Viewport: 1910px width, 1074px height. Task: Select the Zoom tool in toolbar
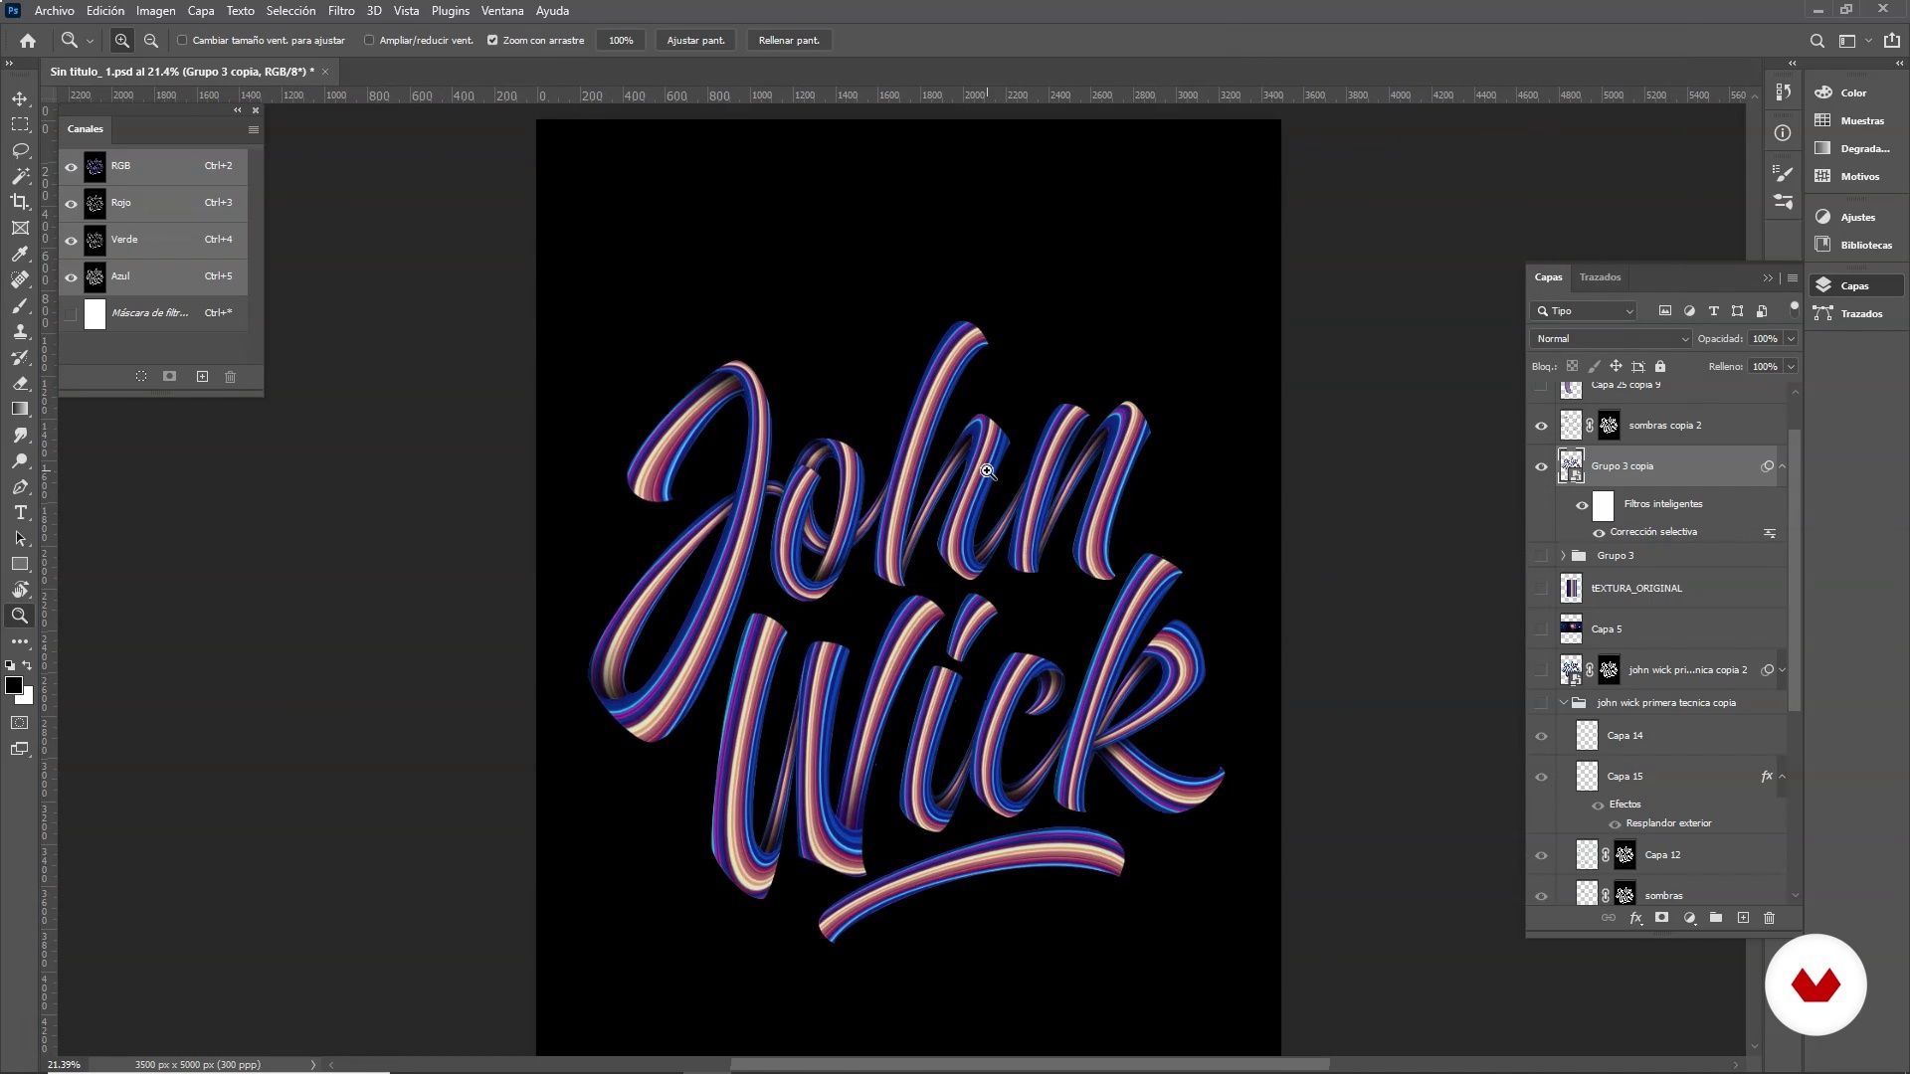coord(20,616)
